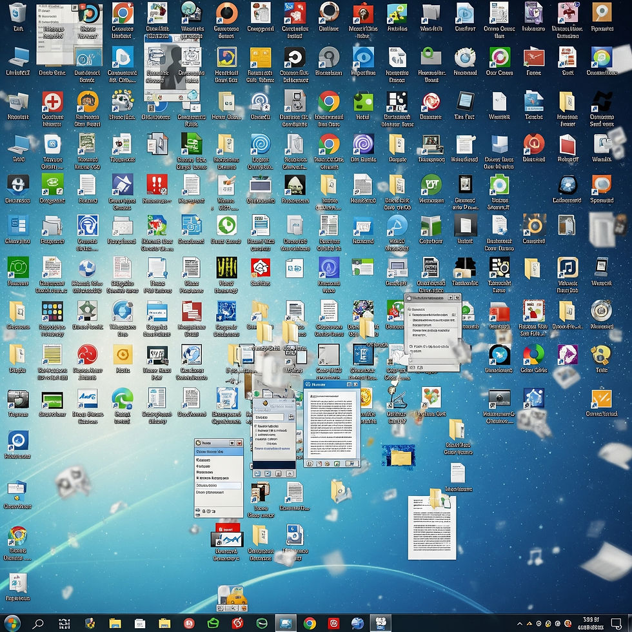The image size is (632, 632).
Task: Open the purple icon with play arrow
Action: click(x=568, y=354)
